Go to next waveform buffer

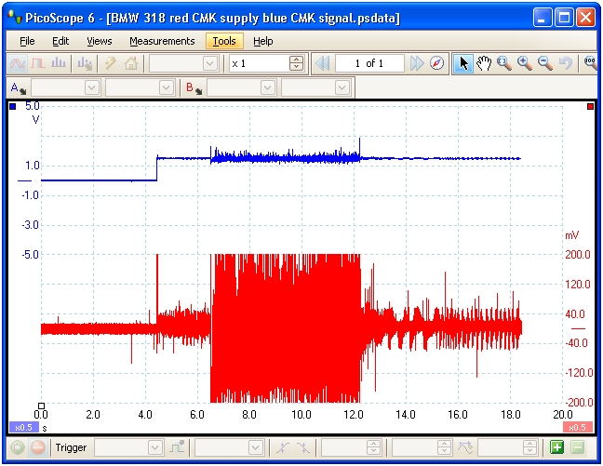417,63
